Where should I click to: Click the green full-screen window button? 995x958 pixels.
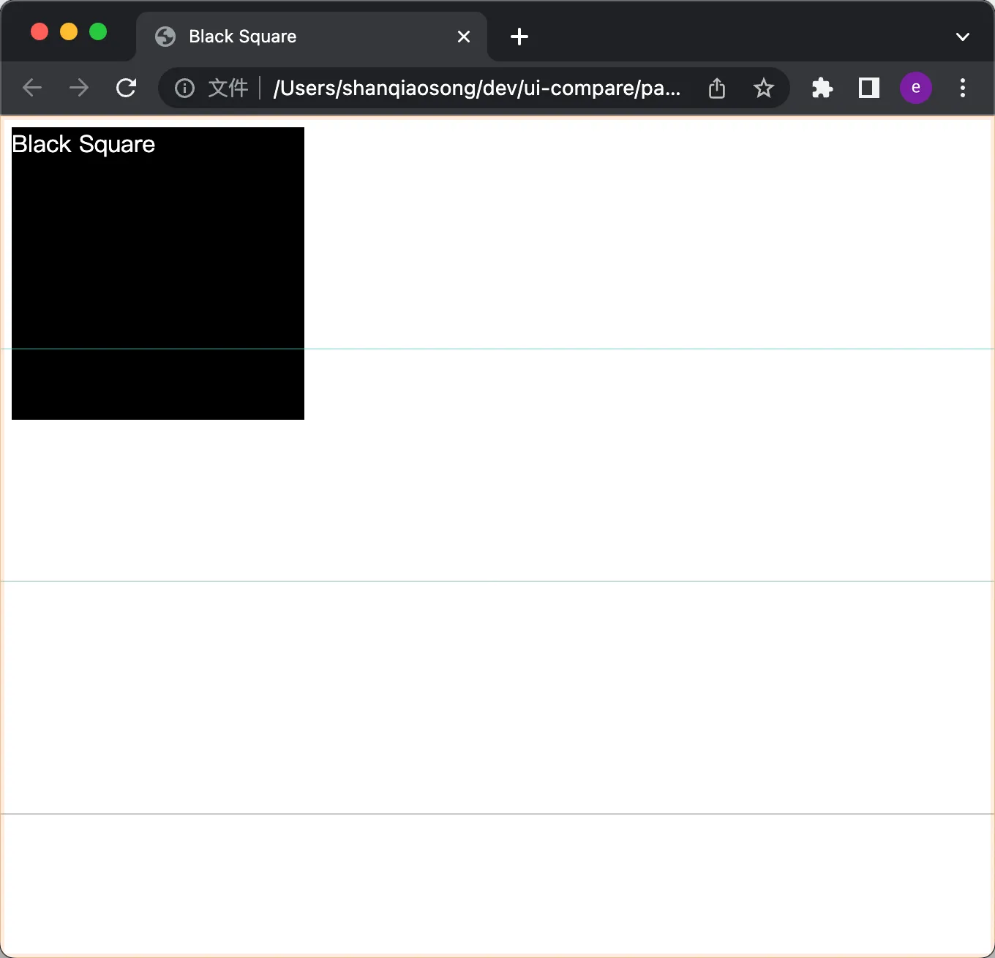(x=98, y=32)
